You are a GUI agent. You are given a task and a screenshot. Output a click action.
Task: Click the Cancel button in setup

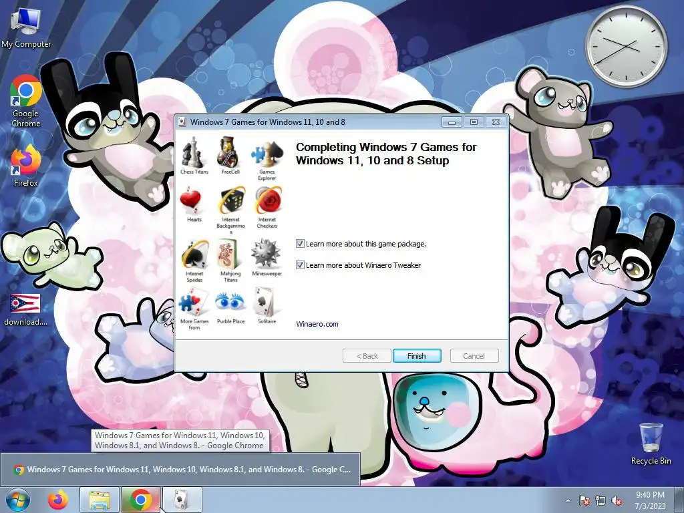[x=474, y=356]
